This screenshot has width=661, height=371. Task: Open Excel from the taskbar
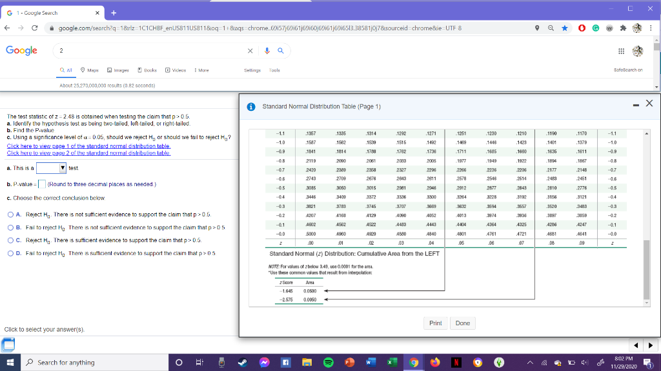(x=392, y=362)
